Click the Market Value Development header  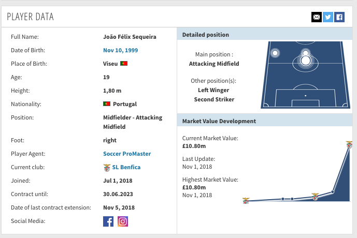[x=219, y=121]
